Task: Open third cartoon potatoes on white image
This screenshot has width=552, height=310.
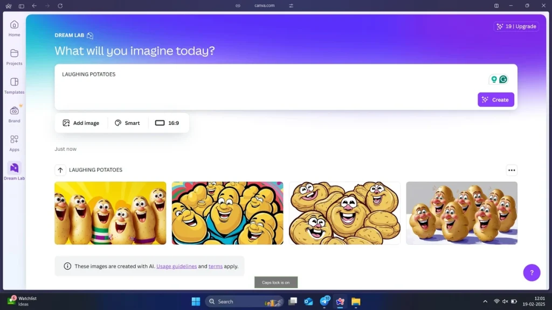Action: [344, 213]
